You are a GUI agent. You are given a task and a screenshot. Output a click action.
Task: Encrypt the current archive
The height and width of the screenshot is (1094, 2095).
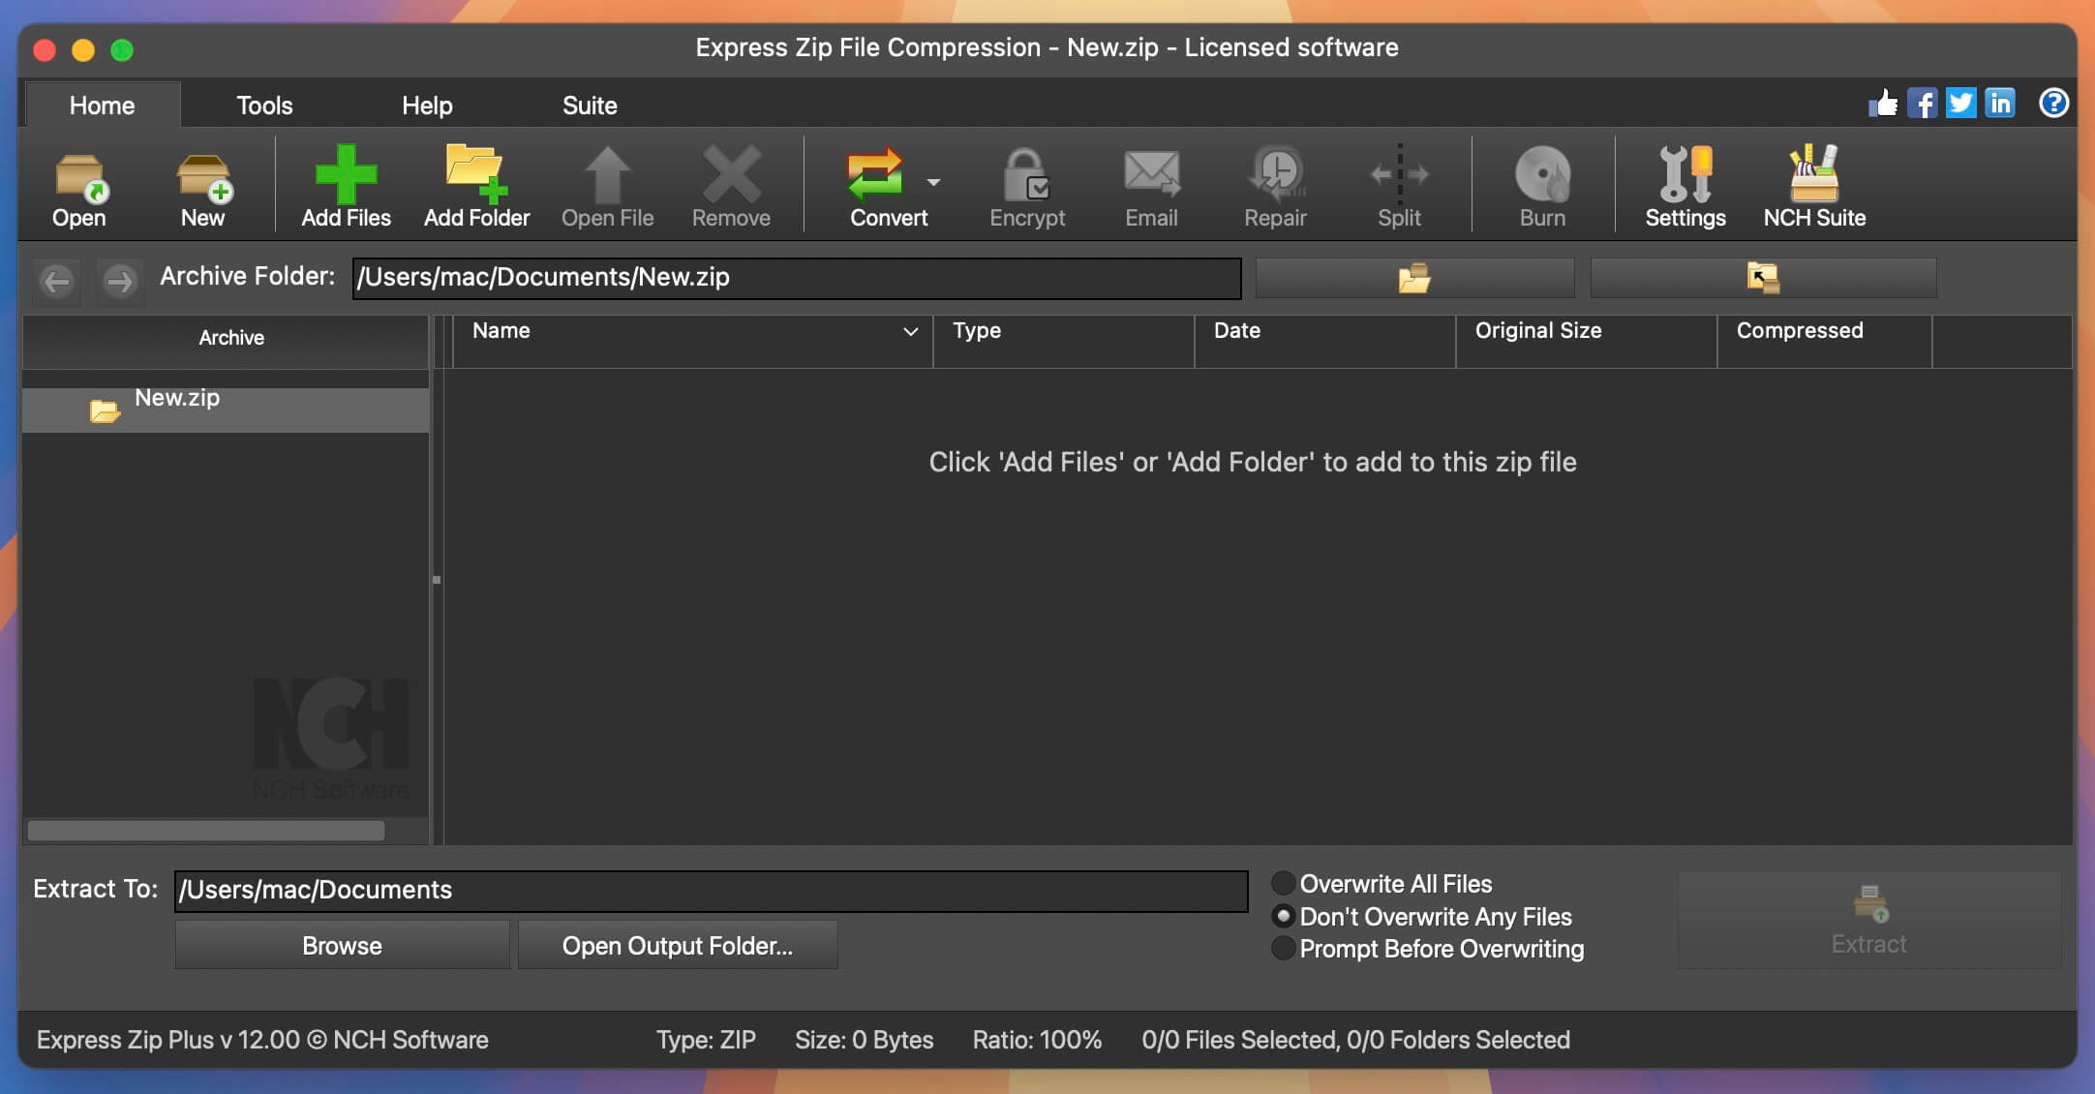[1026, 186]
